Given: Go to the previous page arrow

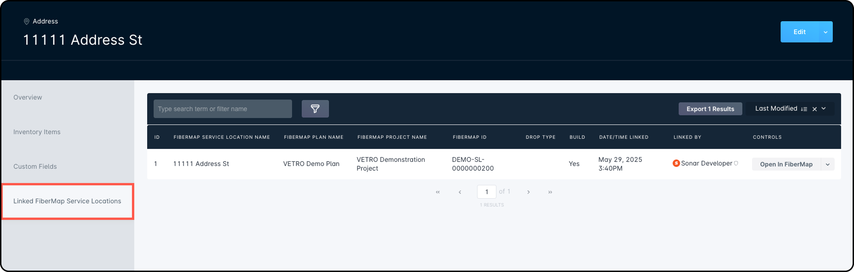Looking at the screenshot, I should [460, 192].
